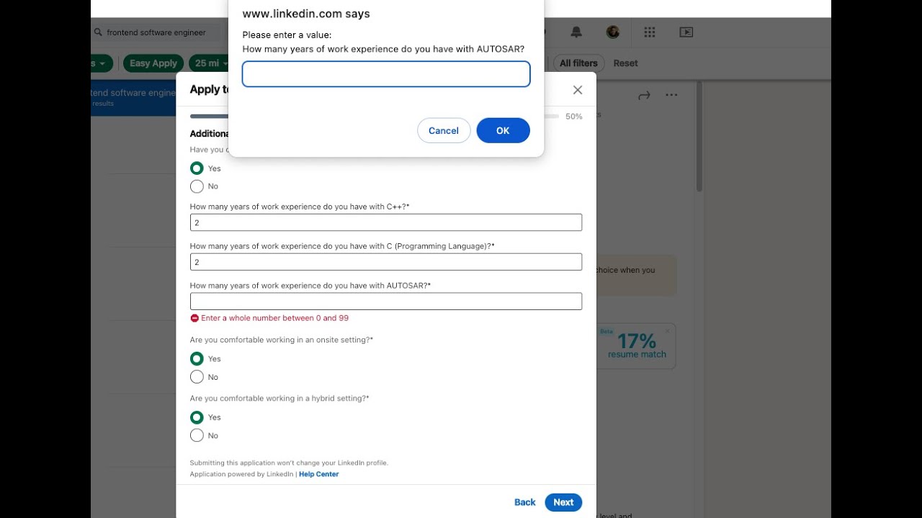922x518 pixels.
Task: Select No for onsite setting question
Action: (197, 377)
